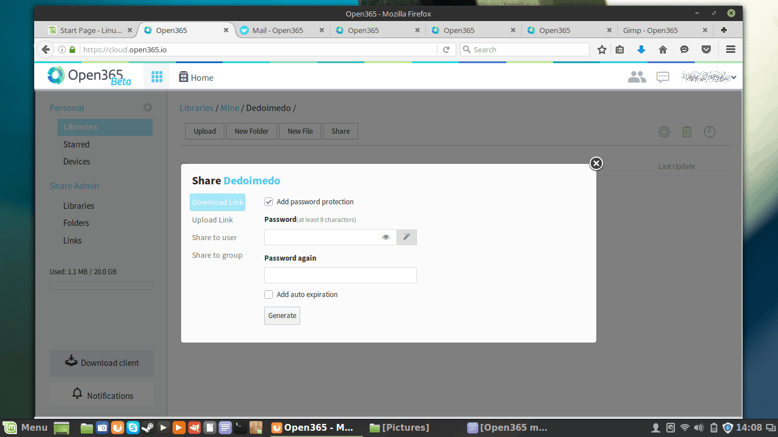Image resolution: width=778 pixels, height=437 pixels.
Task: Switch to Pictures window in taskbar
Action: pyautogui.click(x=400, y=427)
